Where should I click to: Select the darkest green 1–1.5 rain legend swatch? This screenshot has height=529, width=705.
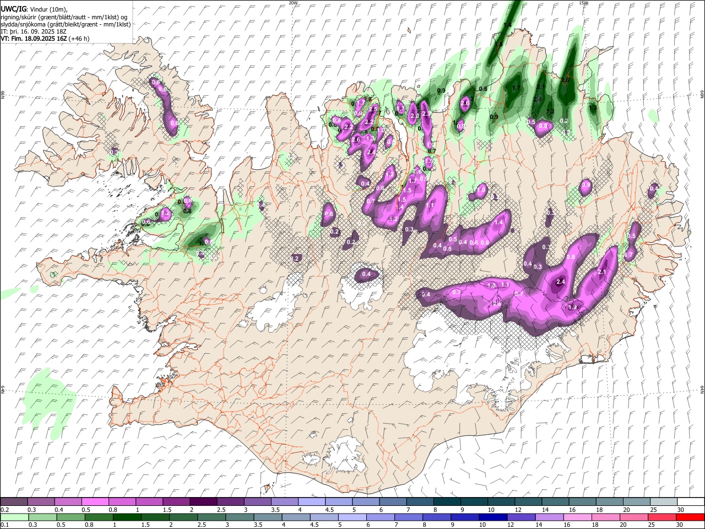pos(127,517)
